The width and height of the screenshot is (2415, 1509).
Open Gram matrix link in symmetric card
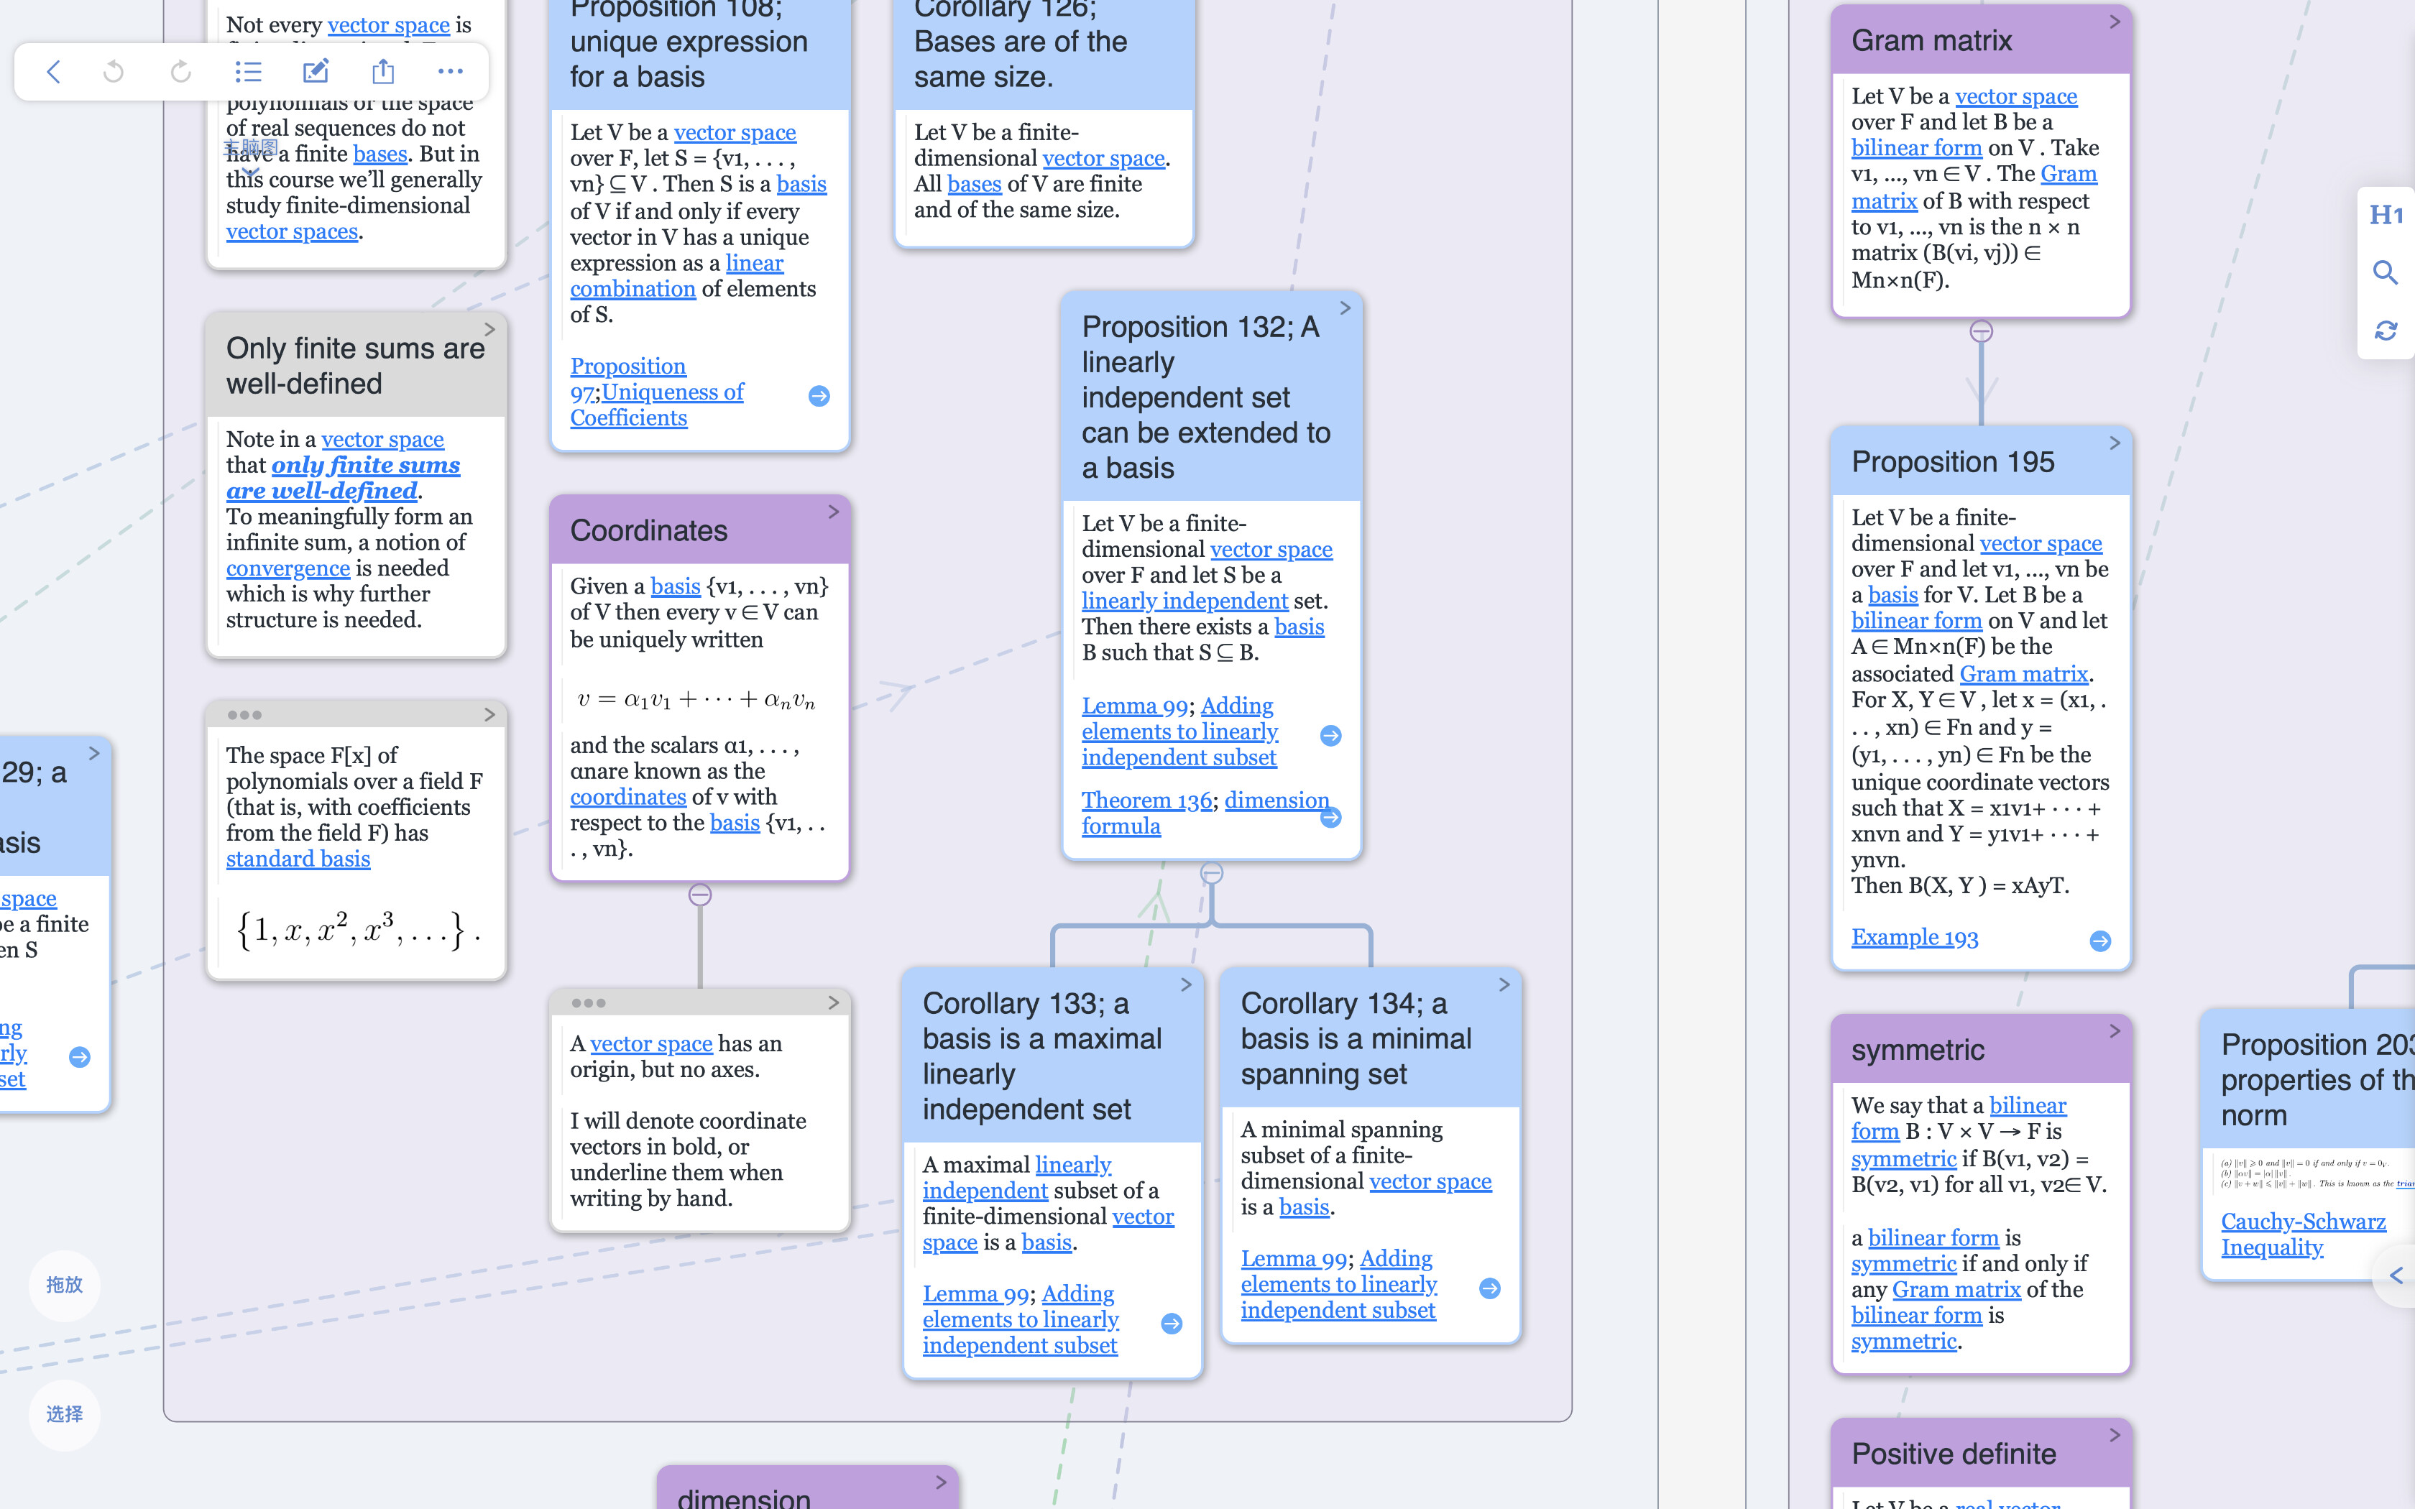pos(1956,1291)
